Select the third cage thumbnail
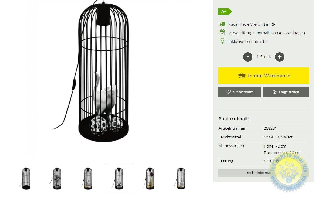The height and width of the screenshot is (198, 315). tap(88, 178)
